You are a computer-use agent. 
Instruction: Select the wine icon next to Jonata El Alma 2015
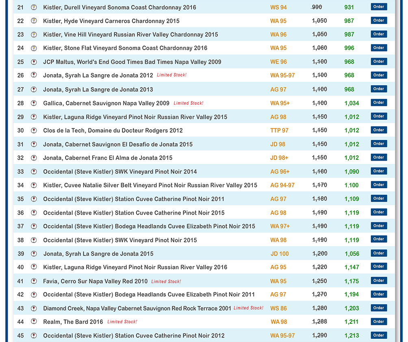(x=34, y=158)
